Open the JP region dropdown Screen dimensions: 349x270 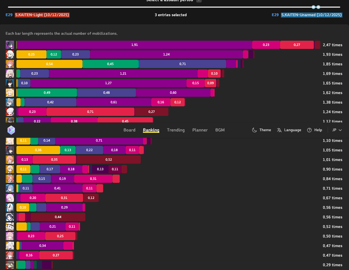point(337,130)
